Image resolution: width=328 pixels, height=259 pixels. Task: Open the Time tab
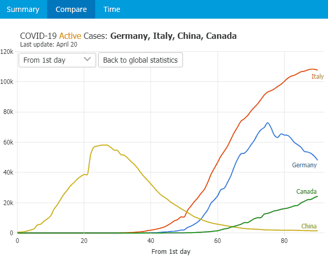pos(112,9)
